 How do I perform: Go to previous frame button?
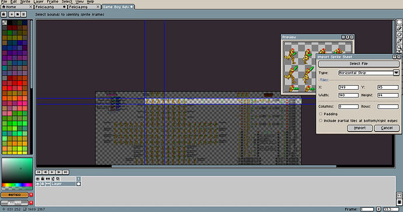pyautogui.click(x=46, y=172)
